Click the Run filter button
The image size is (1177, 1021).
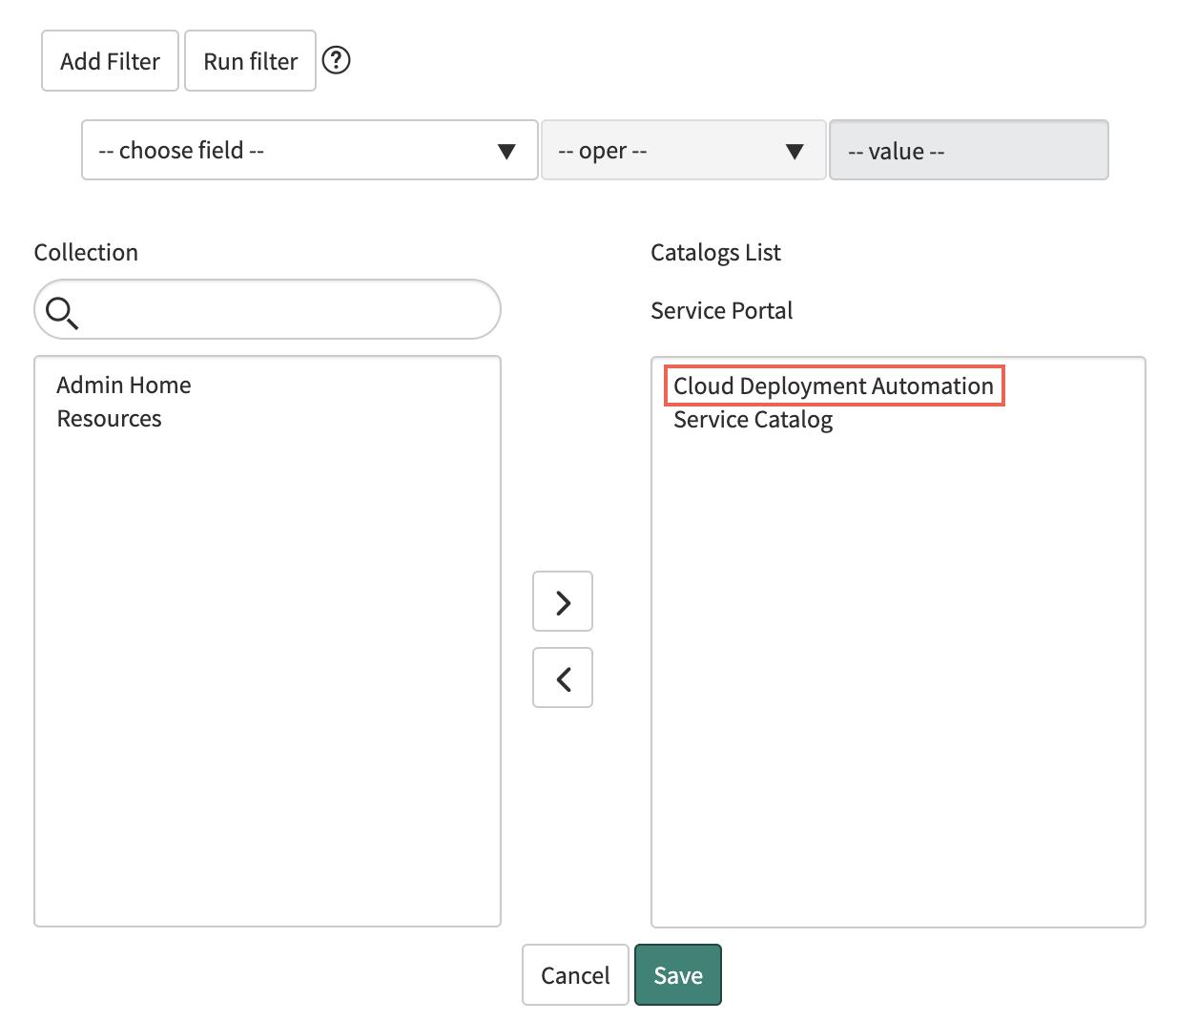(x=250, y=61)
